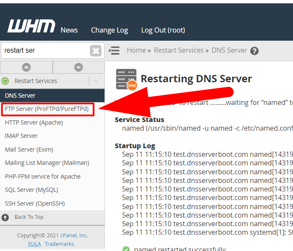This screenshot has height=251, width=293.
Task: Open cPanel, Inc. link
Action: pos(74,235)
